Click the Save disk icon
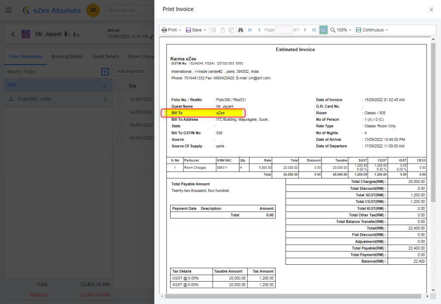The image size is (441, 304). click(x=188, y=30)
